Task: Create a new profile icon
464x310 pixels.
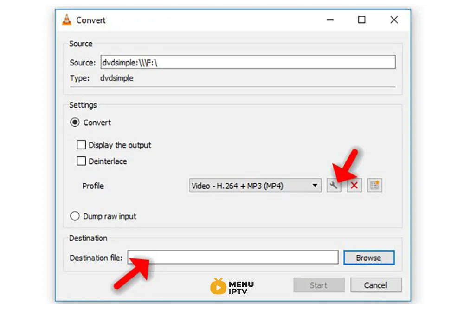Action: [374, 185]
